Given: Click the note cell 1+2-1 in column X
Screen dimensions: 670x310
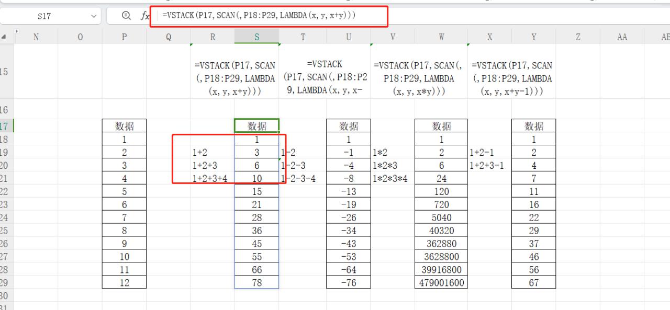Looking at the screenshot, I should point(489,152).
